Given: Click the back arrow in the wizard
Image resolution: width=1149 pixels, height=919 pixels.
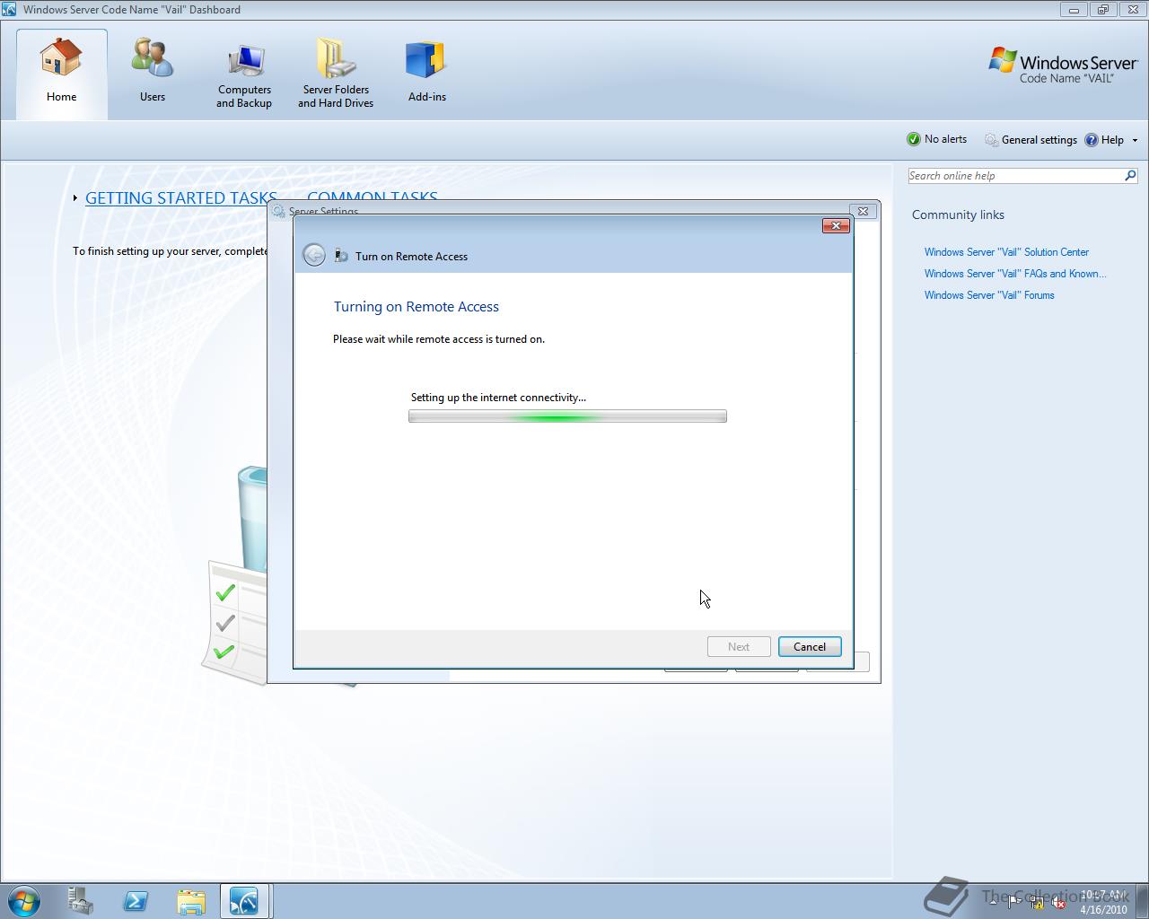Looking at the screenshot, I should pyautogui.click(x=313, y=255).
